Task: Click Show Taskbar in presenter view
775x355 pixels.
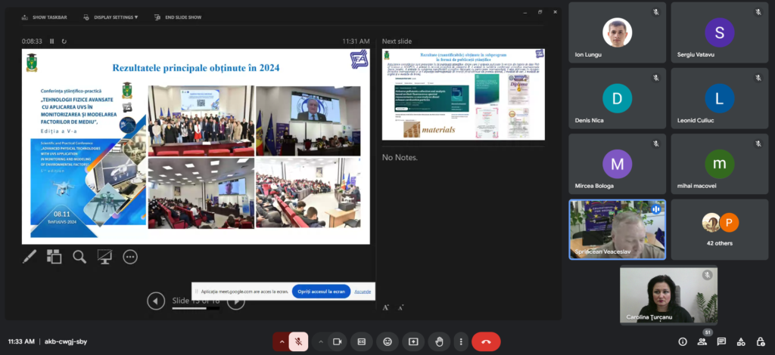Action: (45, 17)
